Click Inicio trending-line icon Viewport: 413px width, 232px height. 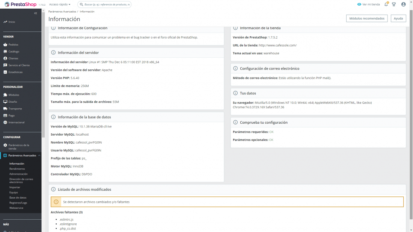(5, 22)
